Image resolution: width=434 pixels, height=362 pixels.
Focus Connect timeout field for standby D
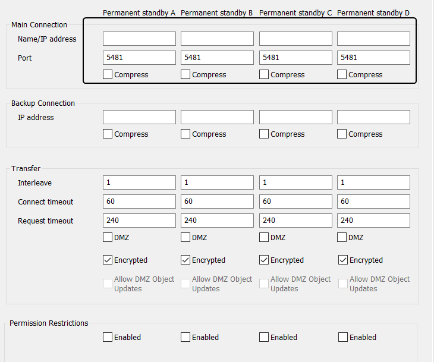[x=373, y=202]
